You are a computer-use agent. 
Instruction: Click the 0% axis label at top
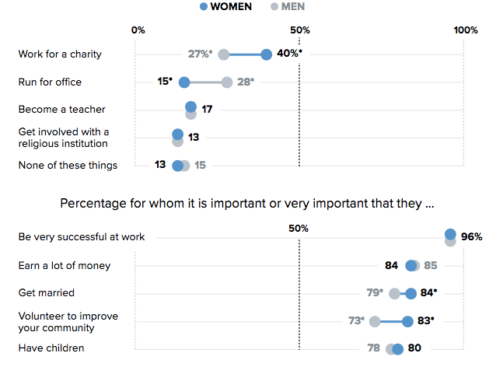pos(138,30)
